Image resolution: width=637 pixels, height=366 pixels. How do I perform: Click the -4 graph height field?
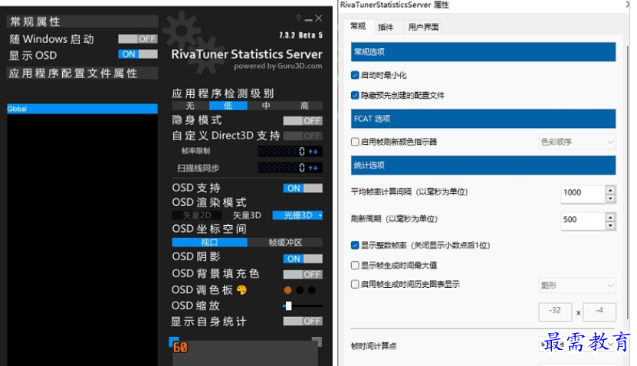point(599,312)
